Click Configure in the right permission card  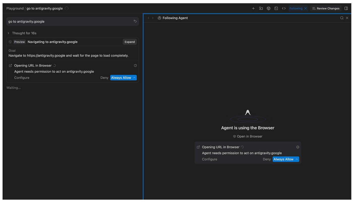[x=209, y=159]
